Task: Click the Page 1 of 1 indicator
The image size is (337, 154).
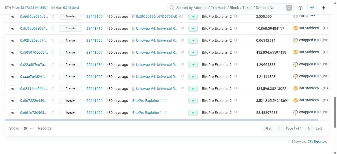Action: pos(294,129)
